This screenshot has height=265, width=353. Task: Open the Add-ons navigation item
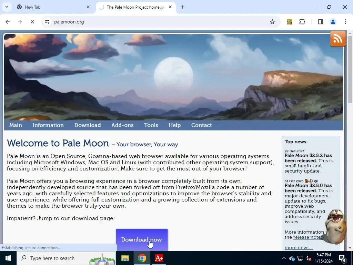coord(122,125)
